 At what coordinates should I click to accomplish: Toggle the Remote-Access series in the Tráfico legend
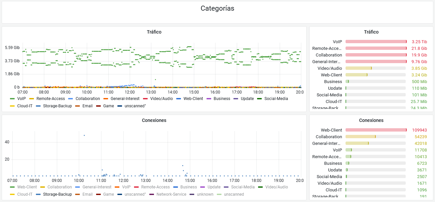tap(50, 99)
